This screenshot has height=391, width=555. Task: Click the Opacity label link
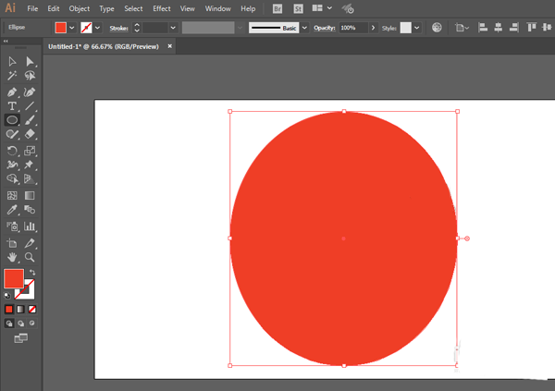[324, 28]
